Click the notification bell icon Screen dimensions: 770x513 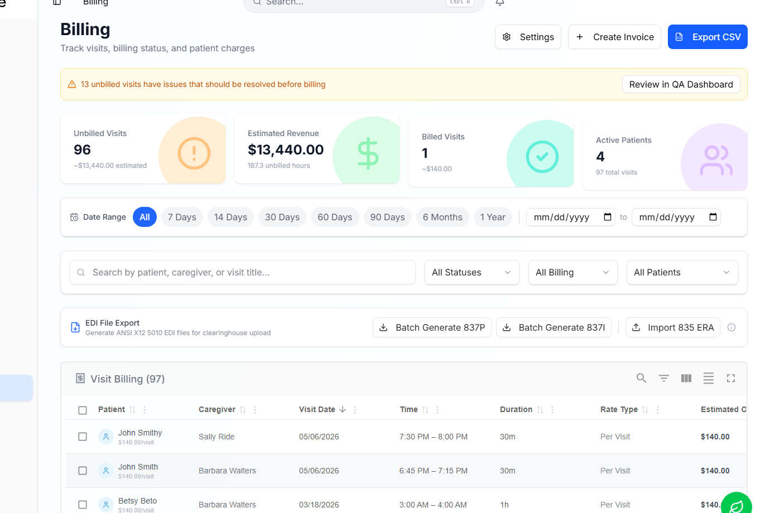(500, 2)
